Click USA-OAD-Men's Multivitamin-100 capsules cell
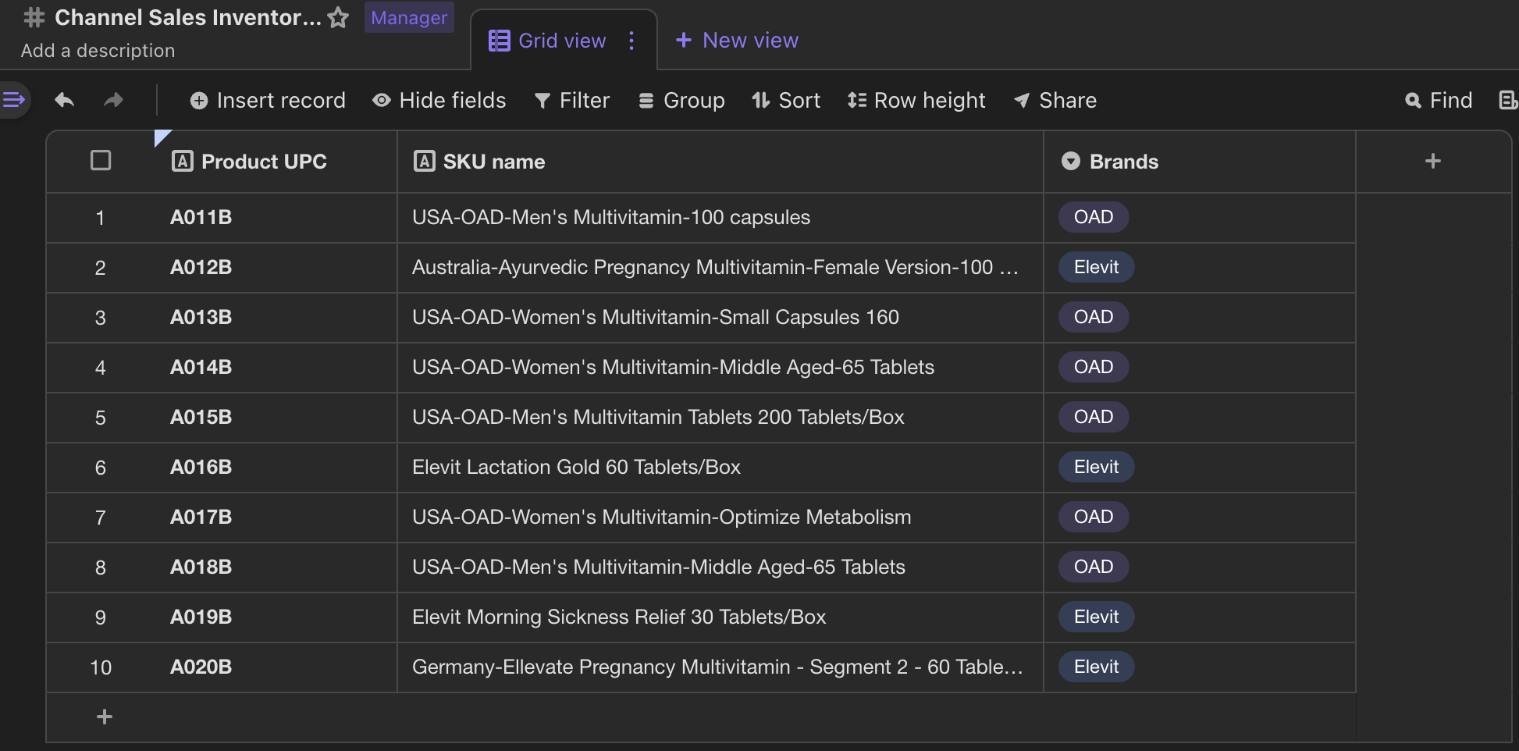This screenshot has width=1519, height=751. tap(720, 218)
